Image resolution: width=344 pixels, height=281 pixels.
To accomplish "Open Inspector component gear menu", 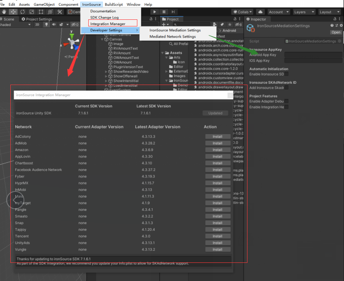I will (341, 26).
